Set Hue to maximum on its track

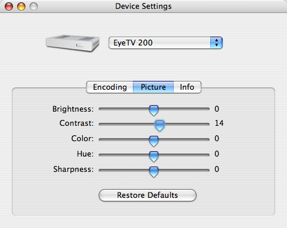tap(208, 155)
